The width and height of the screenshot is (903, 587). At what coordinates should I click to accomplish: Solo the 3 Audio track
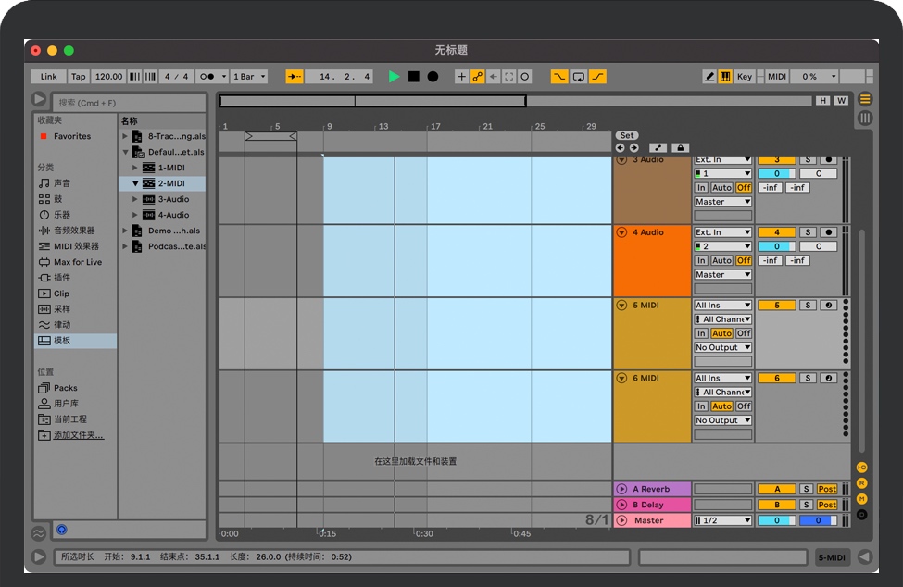coord(809,159)
